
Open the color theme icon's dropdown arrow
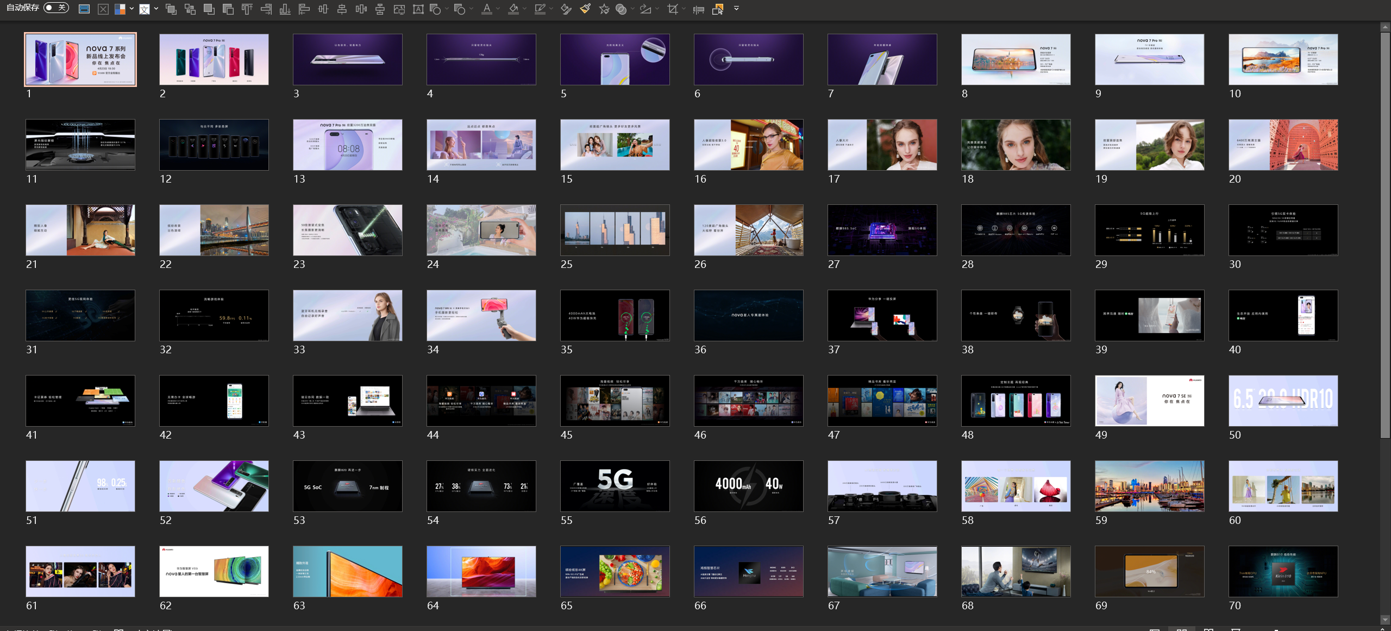131,9
